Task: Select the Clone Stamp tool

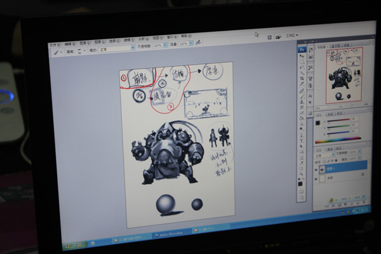Action: click(302, 102)
